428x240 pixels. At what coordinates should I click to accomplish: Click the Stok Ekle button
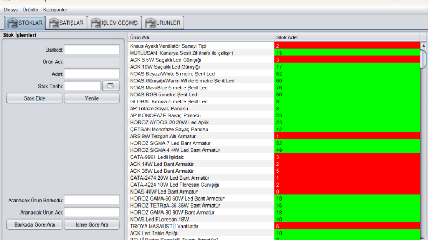click(x=35, y=98)
